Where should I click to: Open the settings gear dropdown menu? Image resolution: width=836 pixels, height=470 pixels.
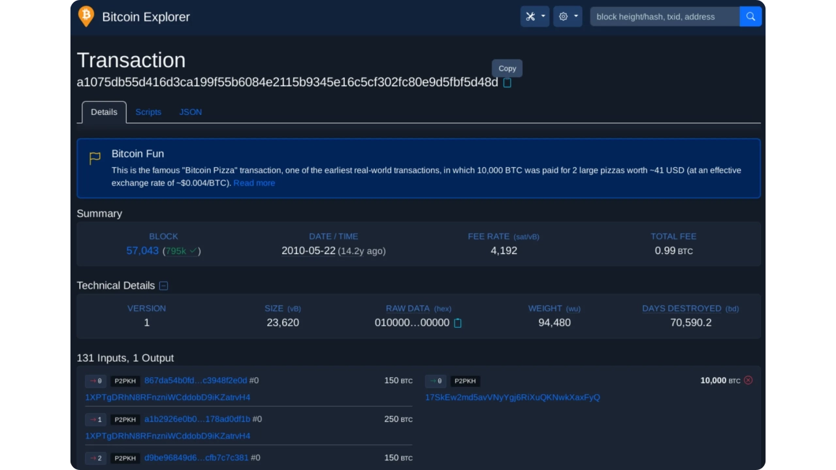[567, 17]
